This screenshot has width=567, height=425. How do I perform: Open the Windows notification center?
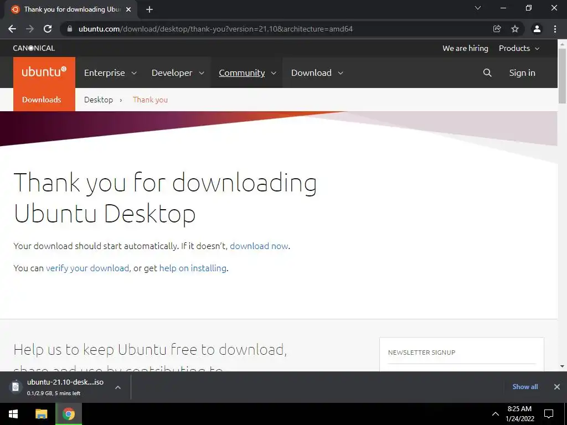tap(549, 414)
